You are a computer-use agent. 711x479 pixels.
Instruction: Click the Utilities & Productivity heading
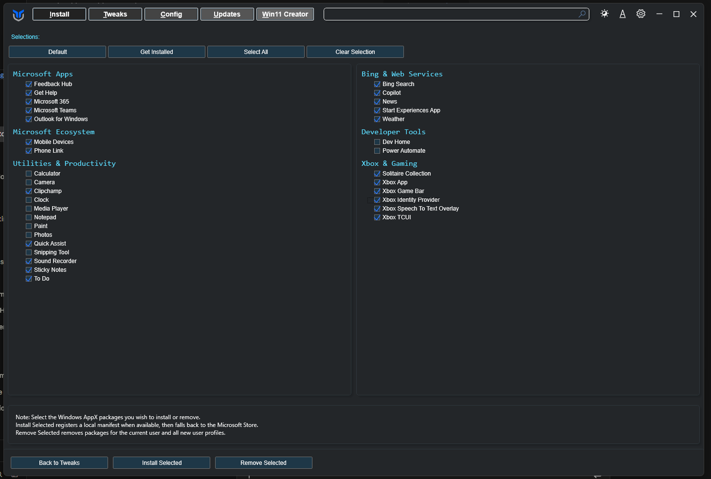(64, 163)
